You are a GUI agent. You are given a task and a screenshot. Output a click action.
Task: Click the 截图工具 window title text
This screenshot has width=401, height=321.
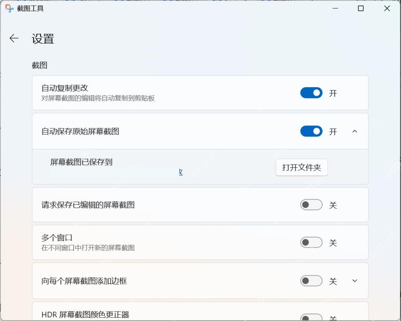pos(30,8)
